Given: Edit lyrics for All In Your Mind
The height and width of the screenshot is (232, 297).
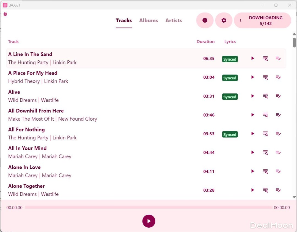Looking at the screenshot, I should tap(278, 153).
